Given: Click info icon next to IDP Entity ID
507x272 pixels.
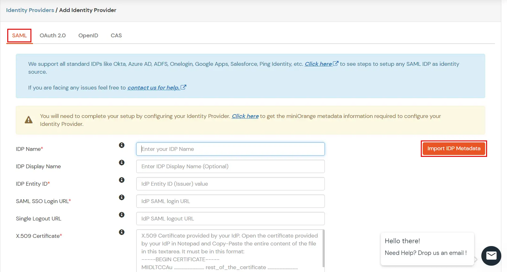Looking at the screenshot, I should tap(122, 180).
